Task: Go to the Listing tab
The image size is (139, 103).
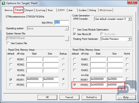Action: [x=41, y=10]
